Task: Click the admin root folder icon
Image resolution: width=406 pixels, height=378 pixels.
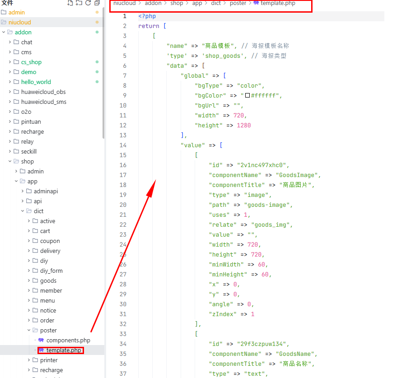Action: (x=4, y=12)
